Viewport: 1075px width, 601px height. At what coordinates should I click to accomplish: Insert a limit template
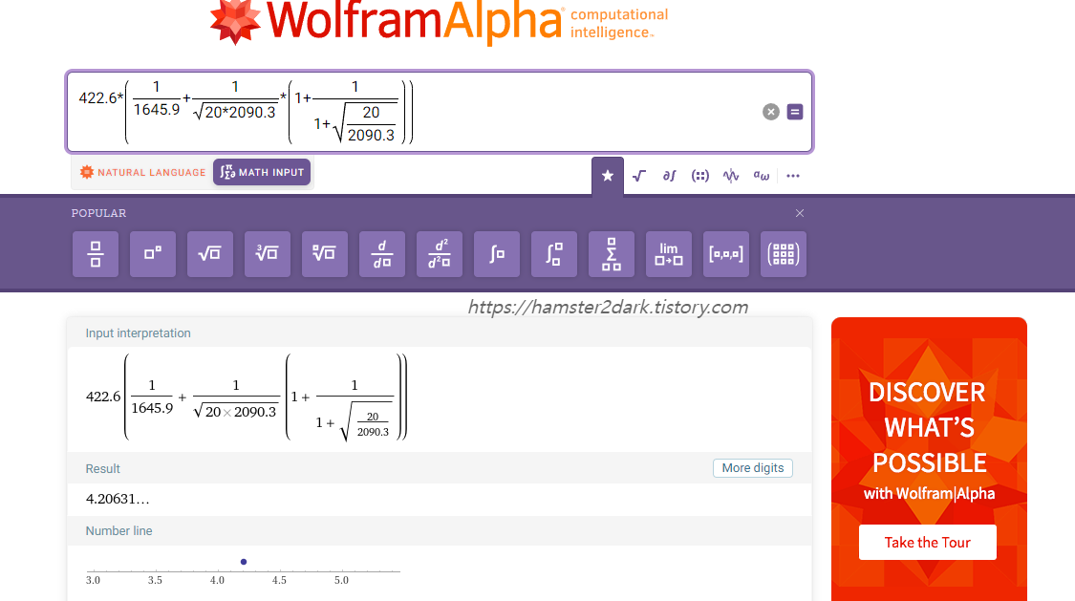tap(669, 254)
